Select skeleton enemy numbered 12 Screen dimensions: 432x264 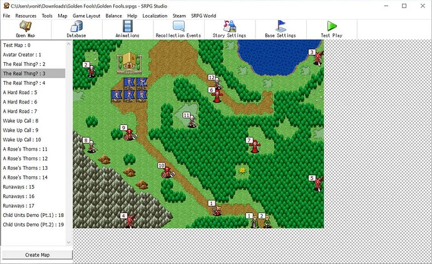218,83
